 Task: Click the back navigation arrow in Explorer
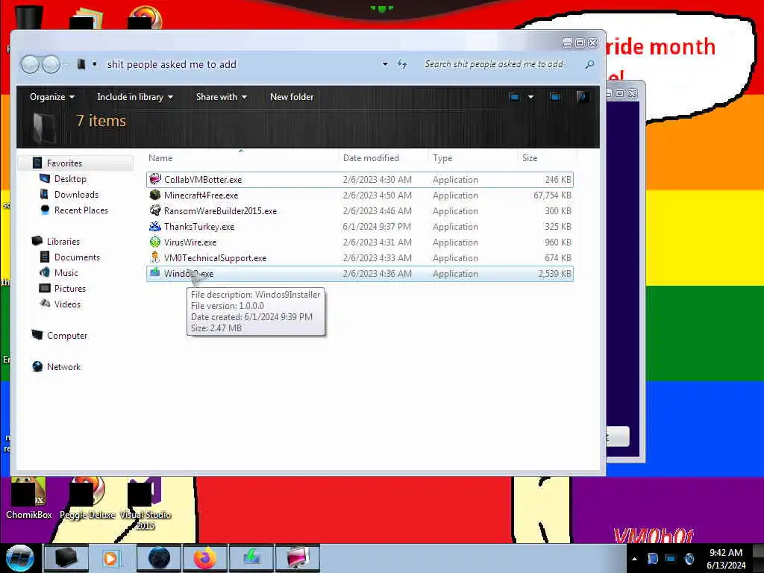click(30, 64)
